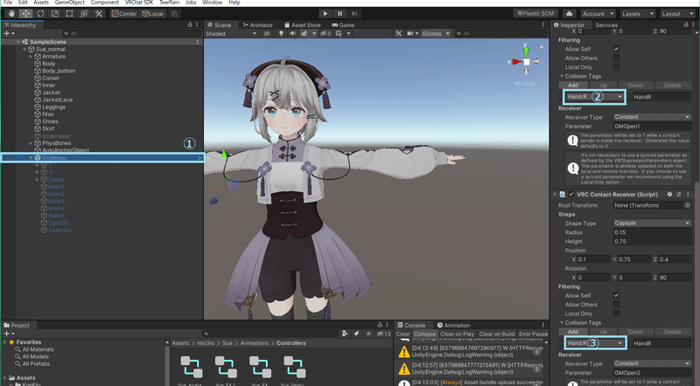Switch to the Animation tab

pos(453,326)
